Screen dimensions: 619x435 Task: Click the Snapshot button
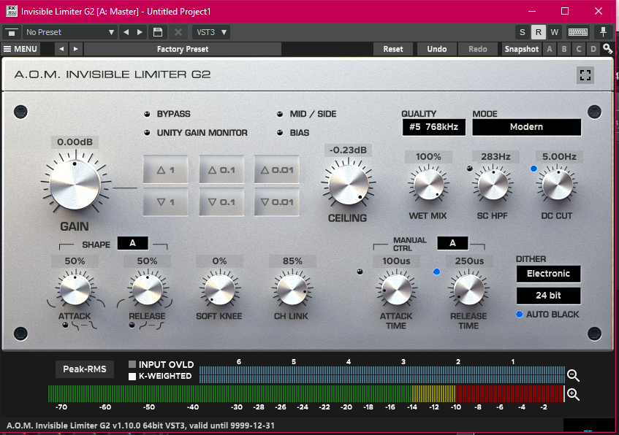(522, 49)
